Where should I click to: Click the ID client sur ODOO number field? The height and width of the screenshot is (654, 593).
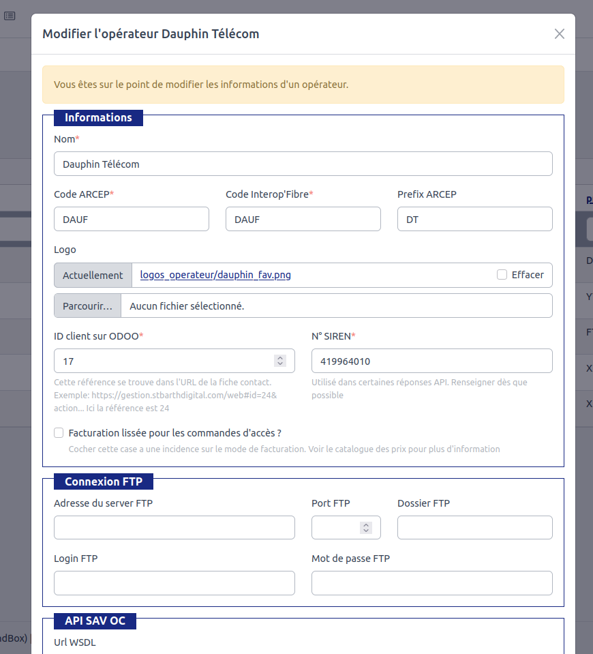point(164,361)
